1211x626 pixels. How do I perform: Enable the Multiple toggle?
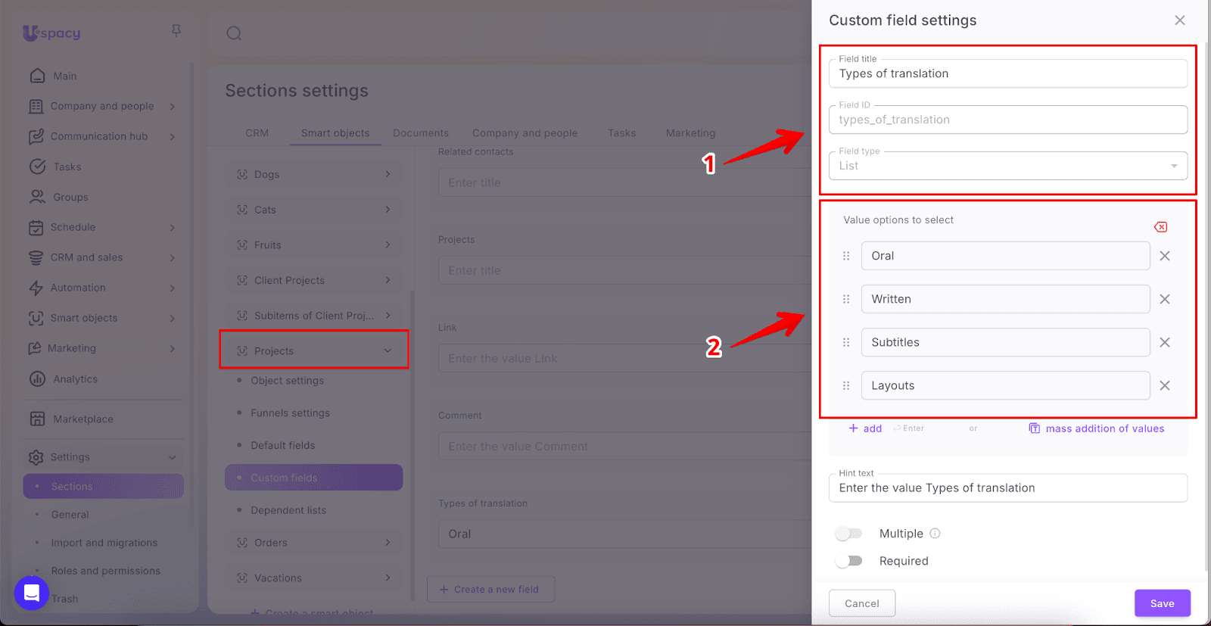[x=848, y=534]
